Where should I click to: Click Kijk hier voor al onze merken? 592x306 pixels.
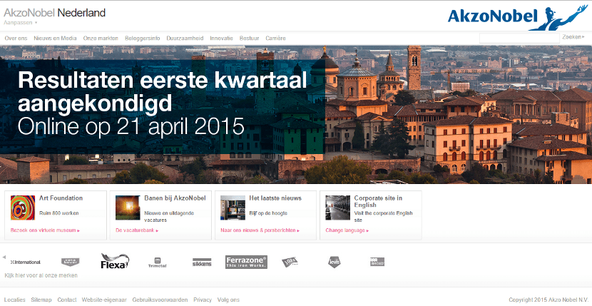(x=41, y=275)
